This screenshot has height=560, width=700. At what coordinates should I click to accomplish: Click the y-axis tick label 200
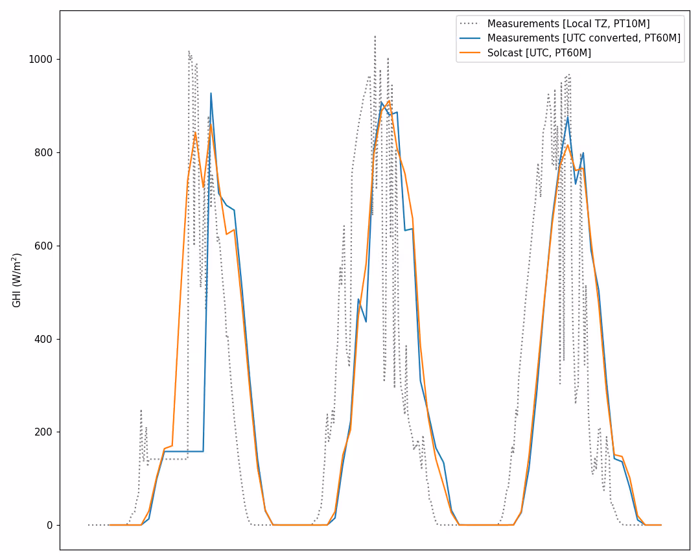(44, 432)
